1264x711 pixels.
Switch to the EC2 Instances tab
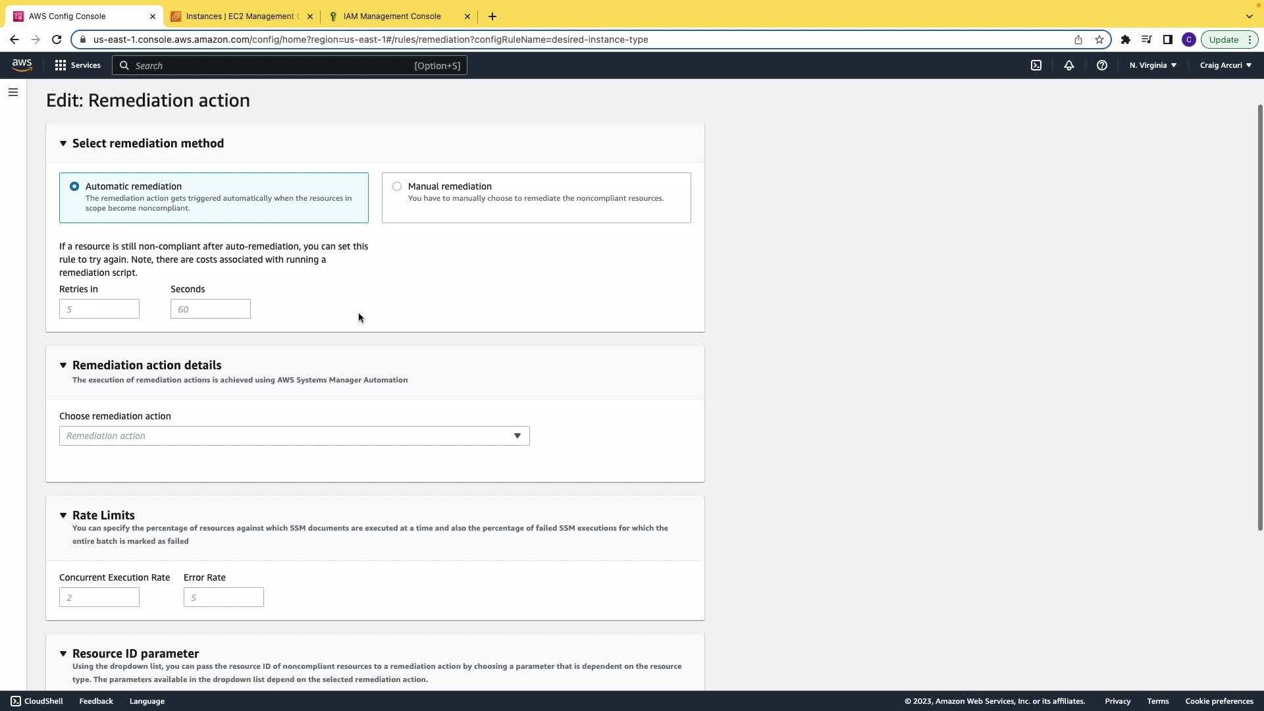(x=242, y=16)
